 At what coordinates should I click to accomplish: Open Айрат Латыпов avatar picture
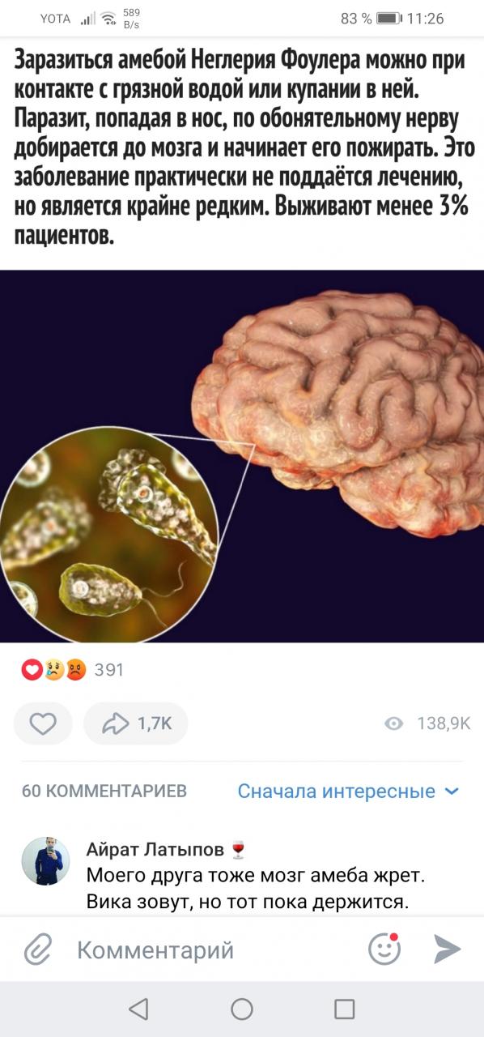coord(45,861)
